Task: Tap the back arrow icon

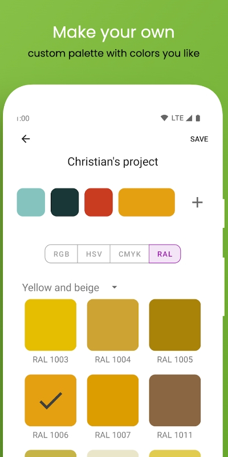Action: tap(26, 139)
